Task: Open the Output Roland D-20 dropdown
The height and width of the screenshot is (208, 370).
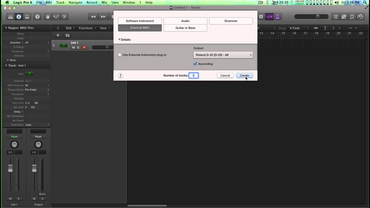Action: pyautogui.click(x=223, y=55)
